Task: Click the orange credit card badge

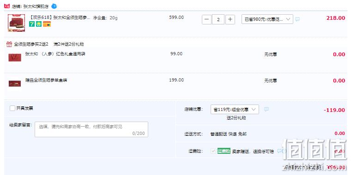Action: [47, 24]
